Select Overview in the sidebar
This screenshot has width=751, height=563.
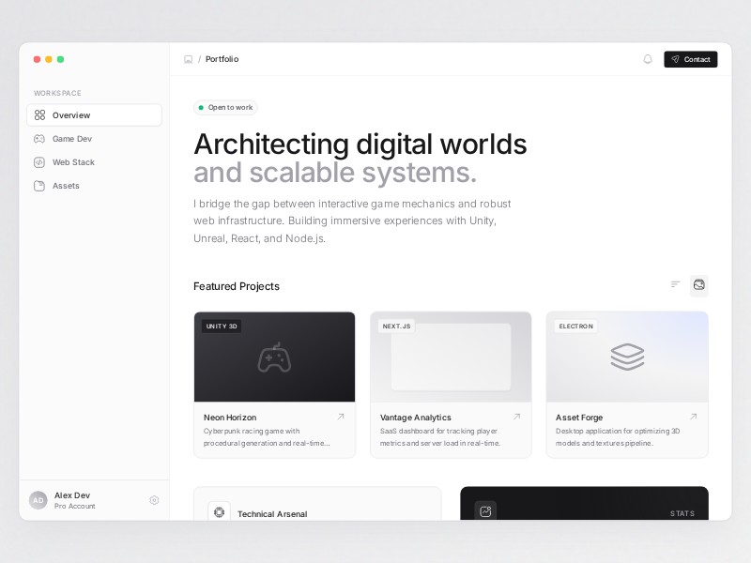[x=94, y=115]
